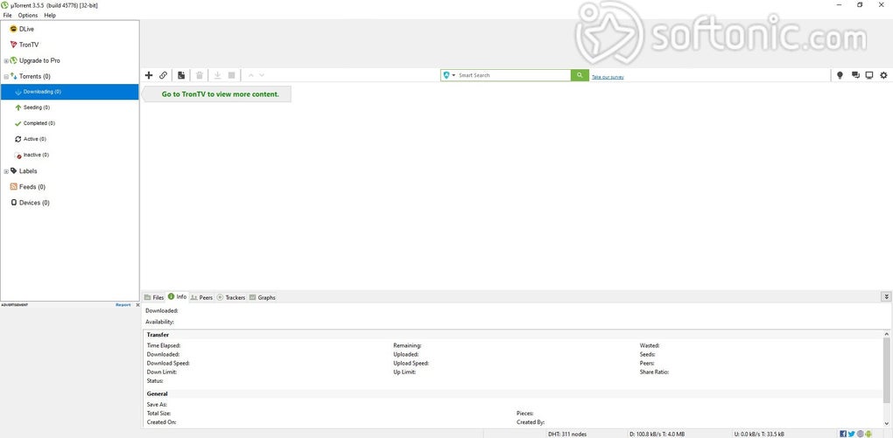Click the Android icon in status bar
The image size is (893, 438).
(x=868, y=434)
